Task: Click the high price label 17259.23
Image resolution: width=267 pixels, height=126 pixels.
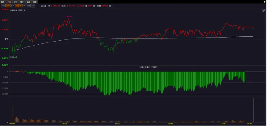Action: pyautogui.click(x=68, y=17)
